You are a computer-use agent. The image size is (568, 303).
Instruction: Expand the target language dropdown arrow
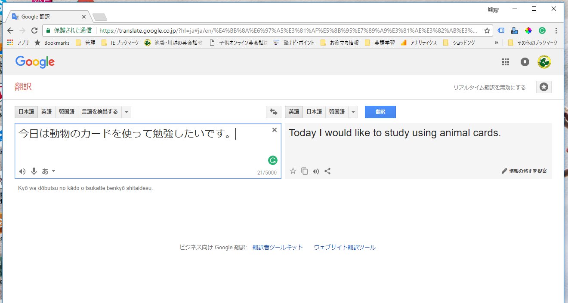[x=353, y=112]
